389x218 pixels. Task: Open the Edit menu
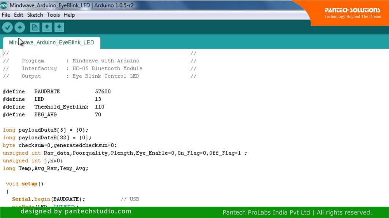(x=18, y=15)
